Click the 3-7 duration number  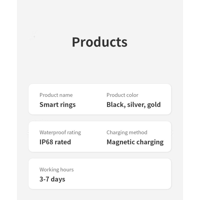(44, 179)
